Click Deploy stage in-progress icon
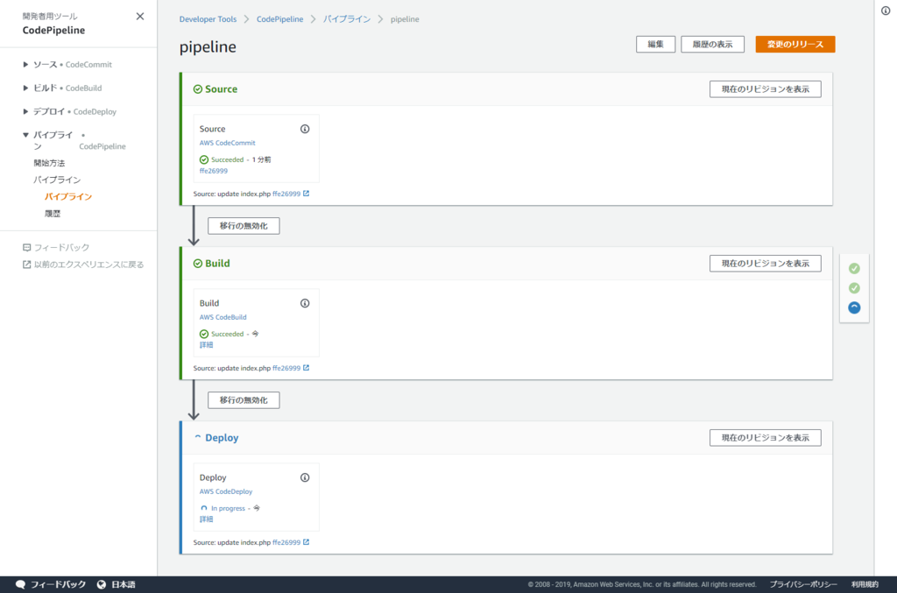This screenshot has height=593, width=897. point(198,437)
